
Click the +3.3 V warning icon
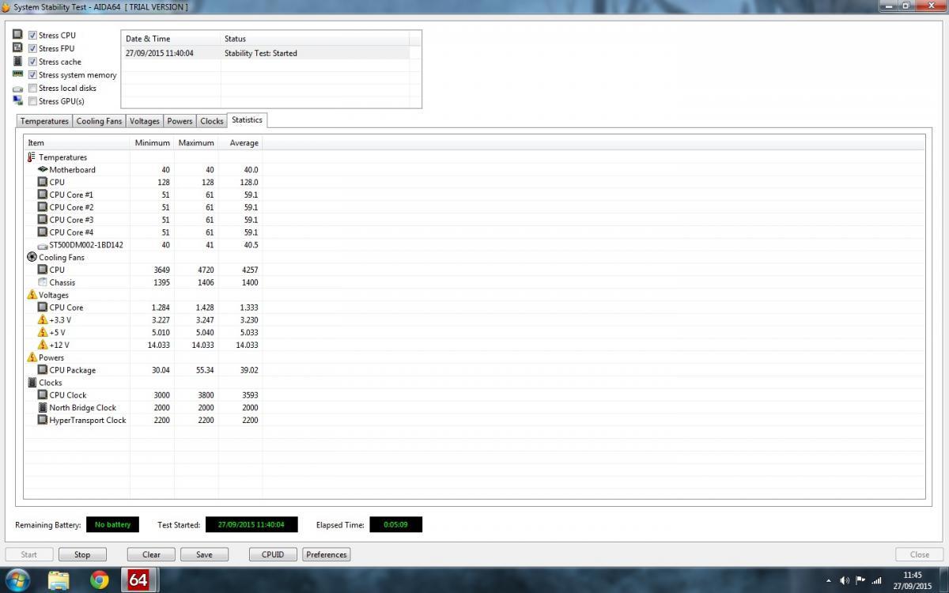43,319
